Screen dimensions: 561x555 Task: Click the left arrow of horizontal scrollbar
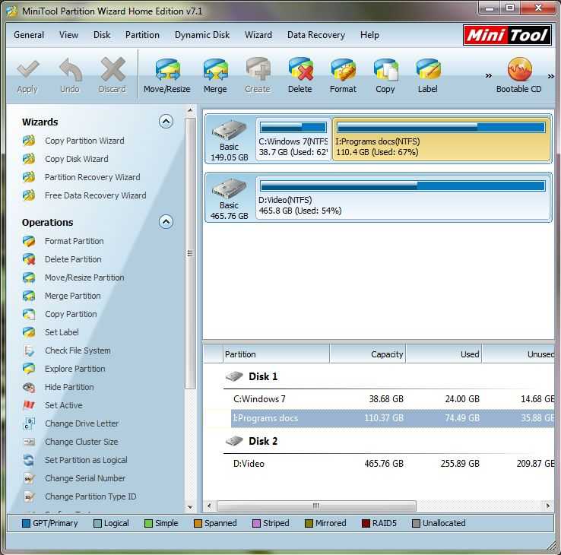pyautogui.click(x=209, y=506)
